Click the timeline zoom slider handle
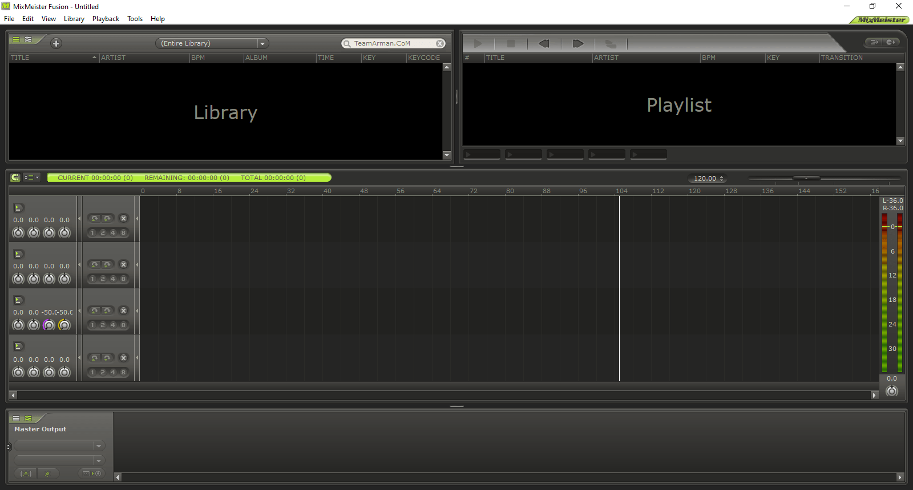The image size is (913, 490). 806,178
